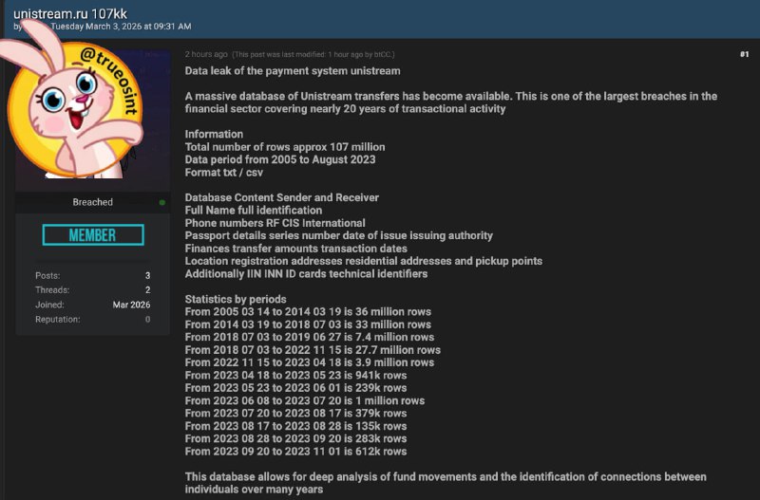Click the row ending '3.9 million rows'
This screenshot has width=760, height=500.
[x=310, y=362]
